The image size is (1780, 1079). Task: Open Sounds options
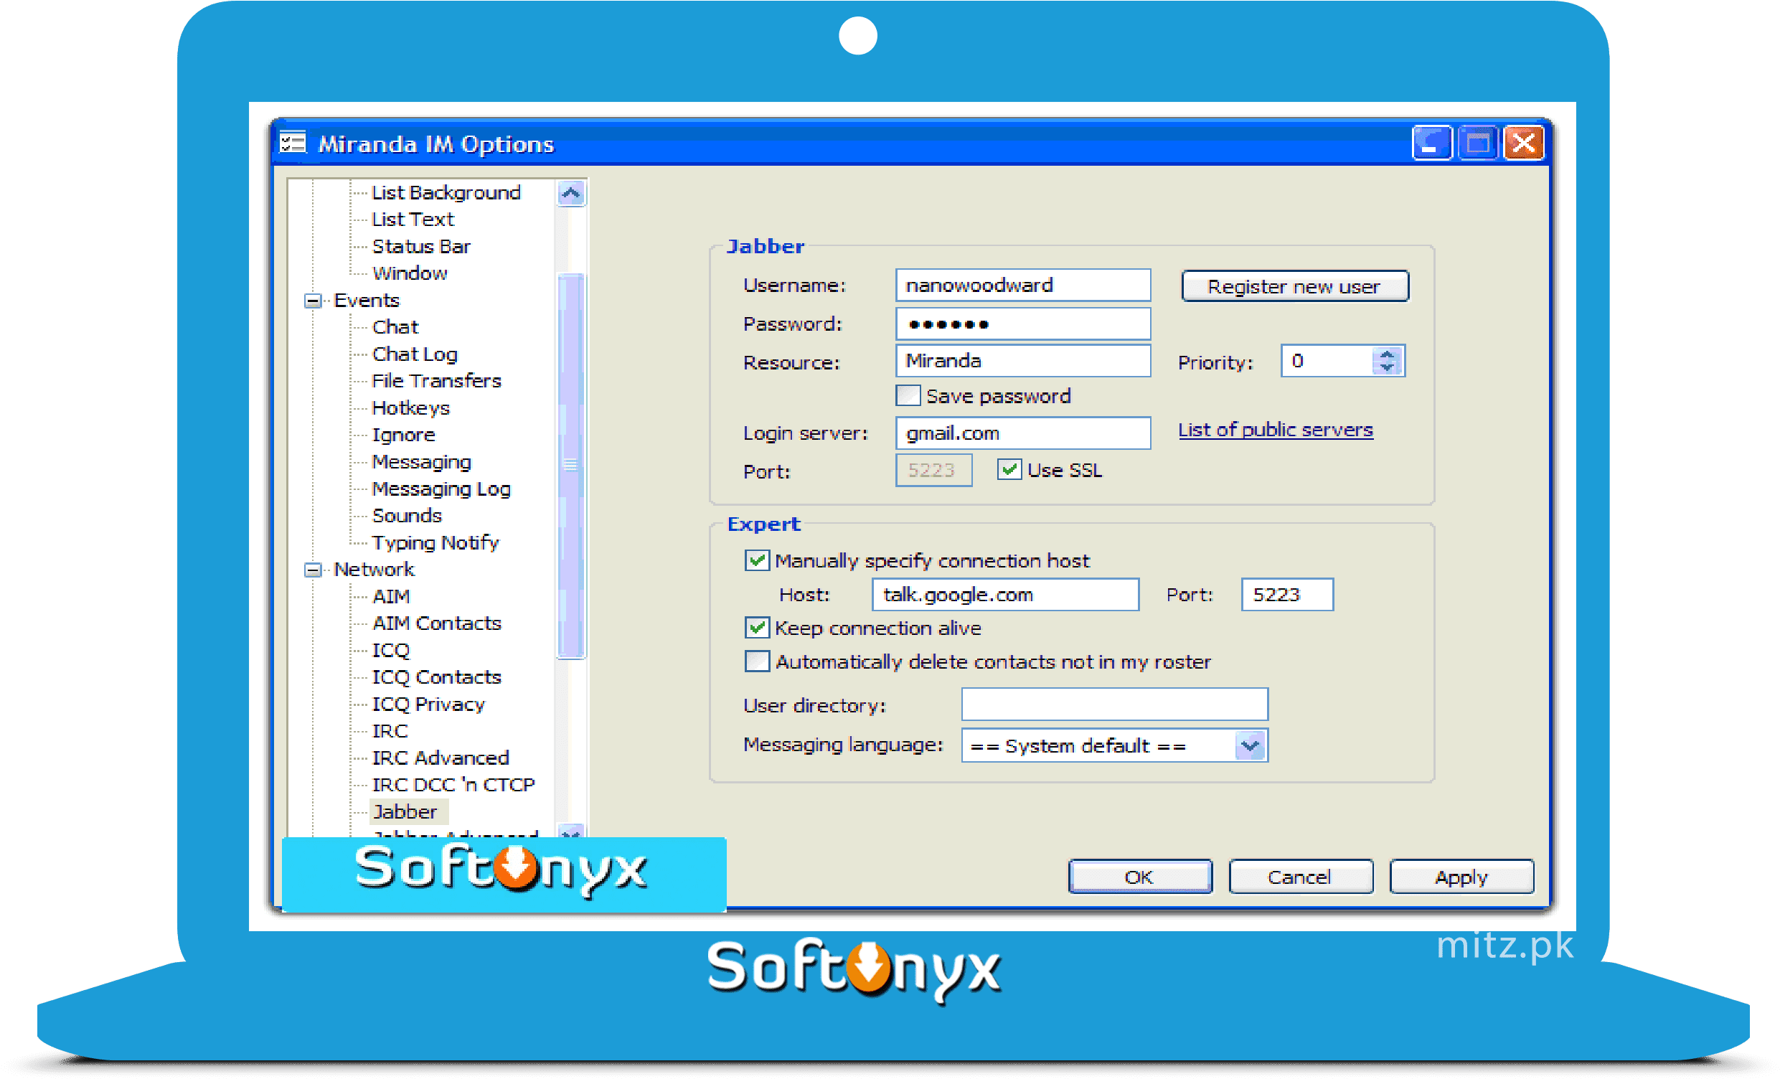407,516
